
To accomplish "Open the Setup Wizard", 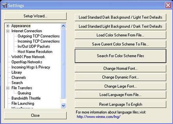I will pyautogui.click(x=35, y=16).
